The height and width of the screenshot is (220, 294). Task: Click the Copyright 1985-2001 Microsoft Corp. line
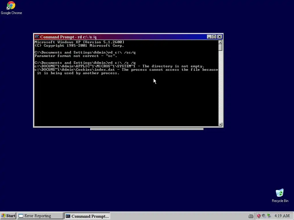pos(79,46)
